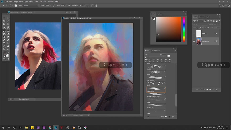Click the delete layer trash icon in Layers panel
The image size is (231, 130).
click(217, 89)
